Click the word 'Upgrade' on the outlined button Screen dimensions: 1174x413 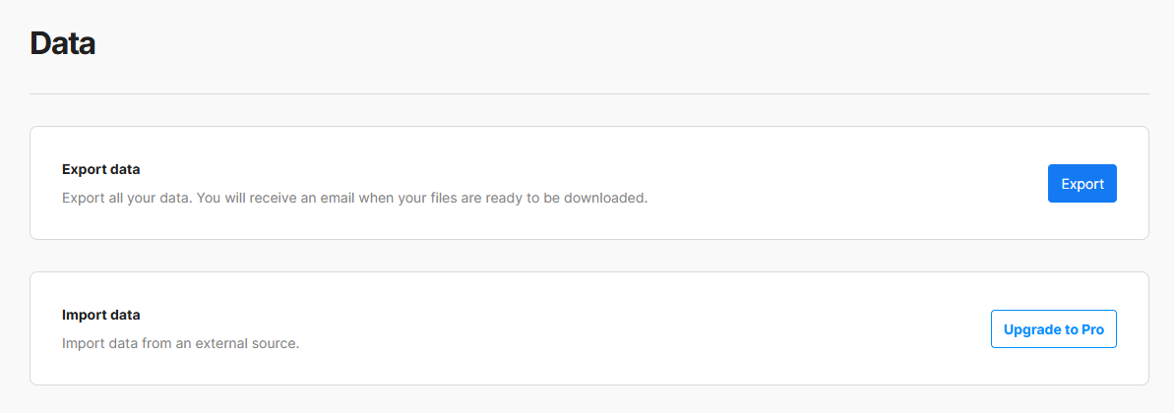tap(1032, 329)
